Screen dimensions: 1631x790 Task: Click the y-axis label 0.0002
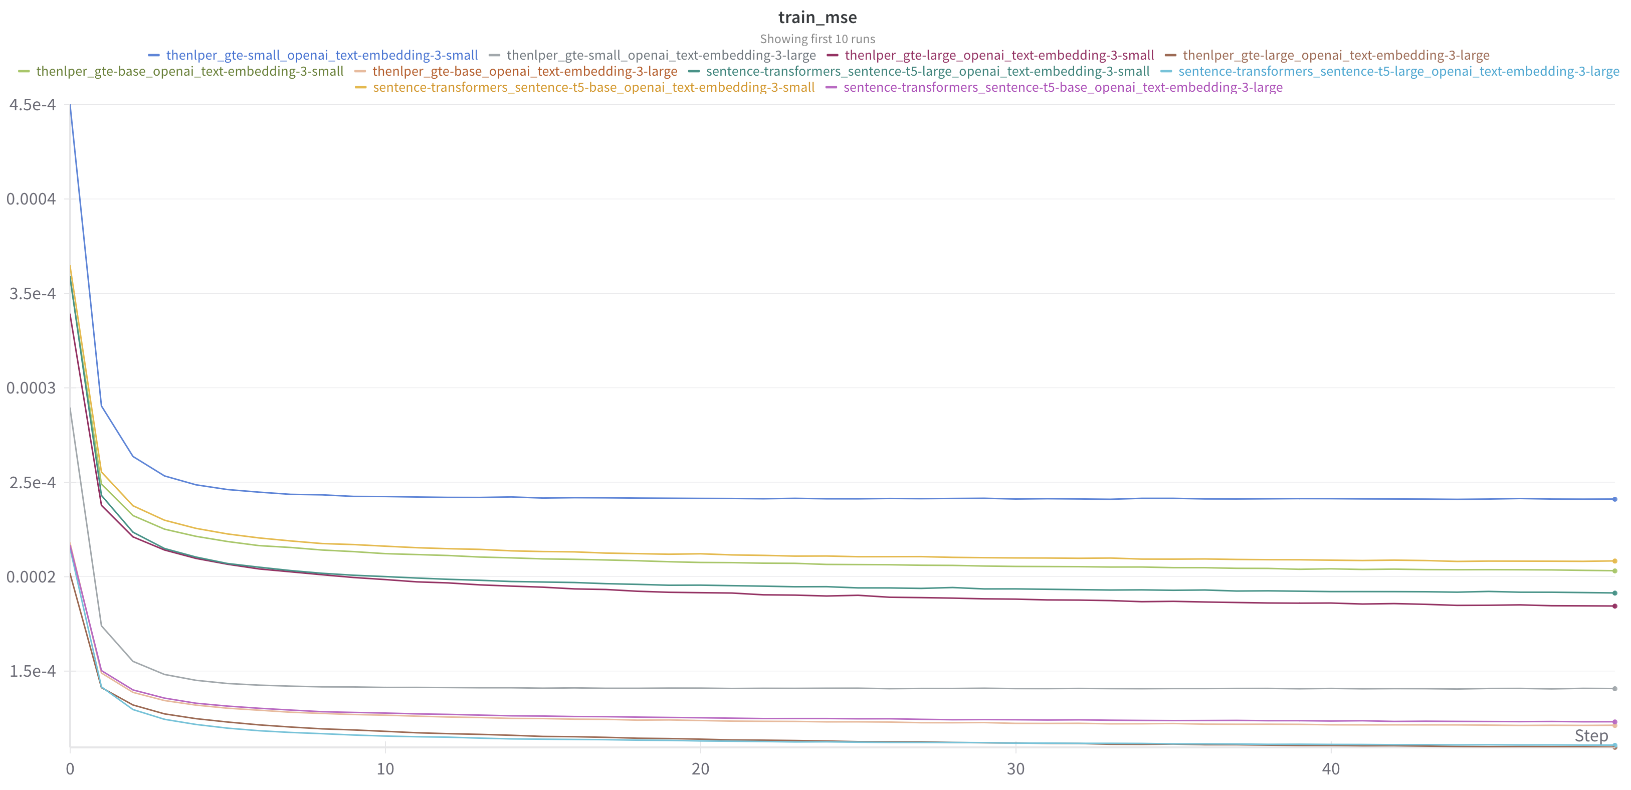[31, 576]
